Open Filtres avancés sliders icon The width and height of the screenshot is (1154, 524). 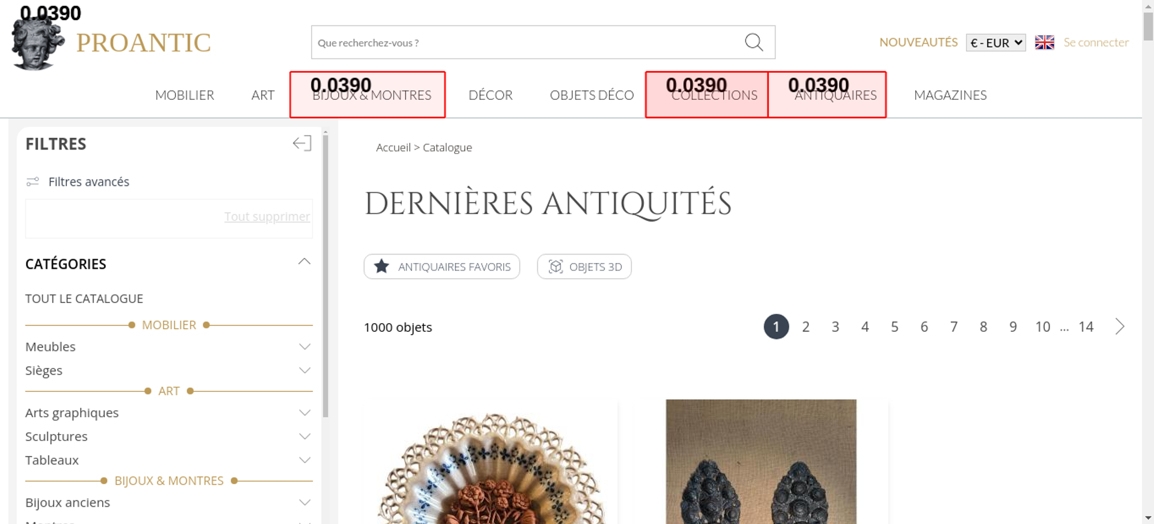pos(33,182)
